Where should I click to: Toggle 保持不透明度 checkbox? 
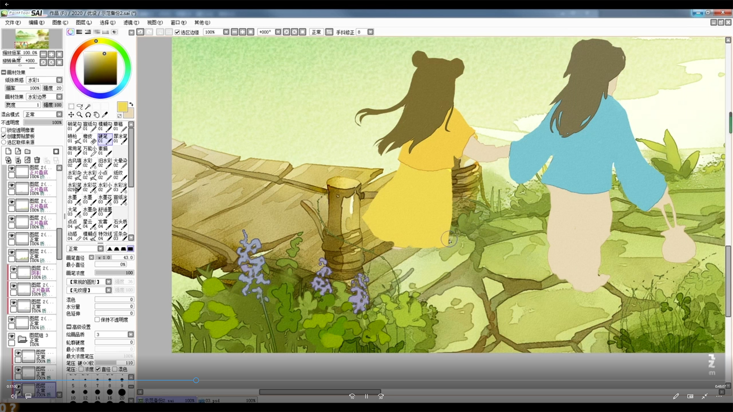[97, 320]
